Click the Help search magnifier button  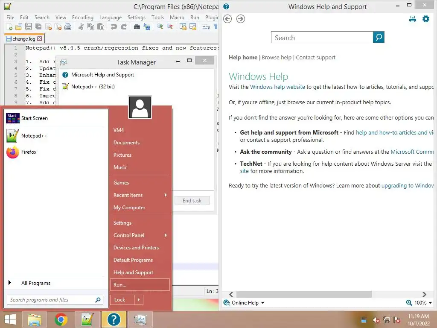click(379, 37)
